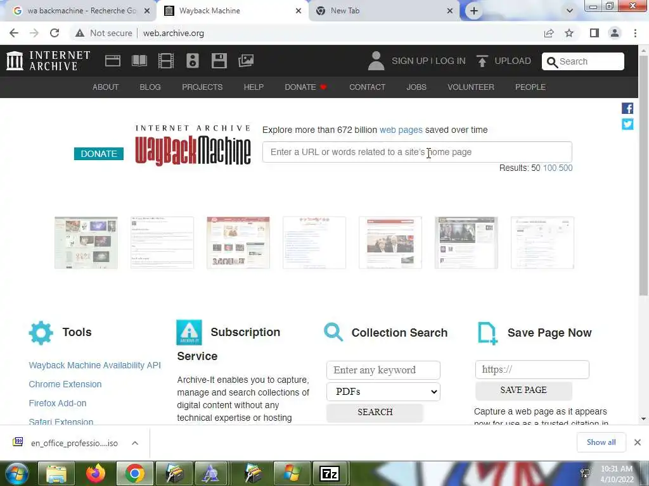Viewport: 649px width, 486px height.
Task: Click the Collection Search magnifier icon
Action: [x=333, y=332]
